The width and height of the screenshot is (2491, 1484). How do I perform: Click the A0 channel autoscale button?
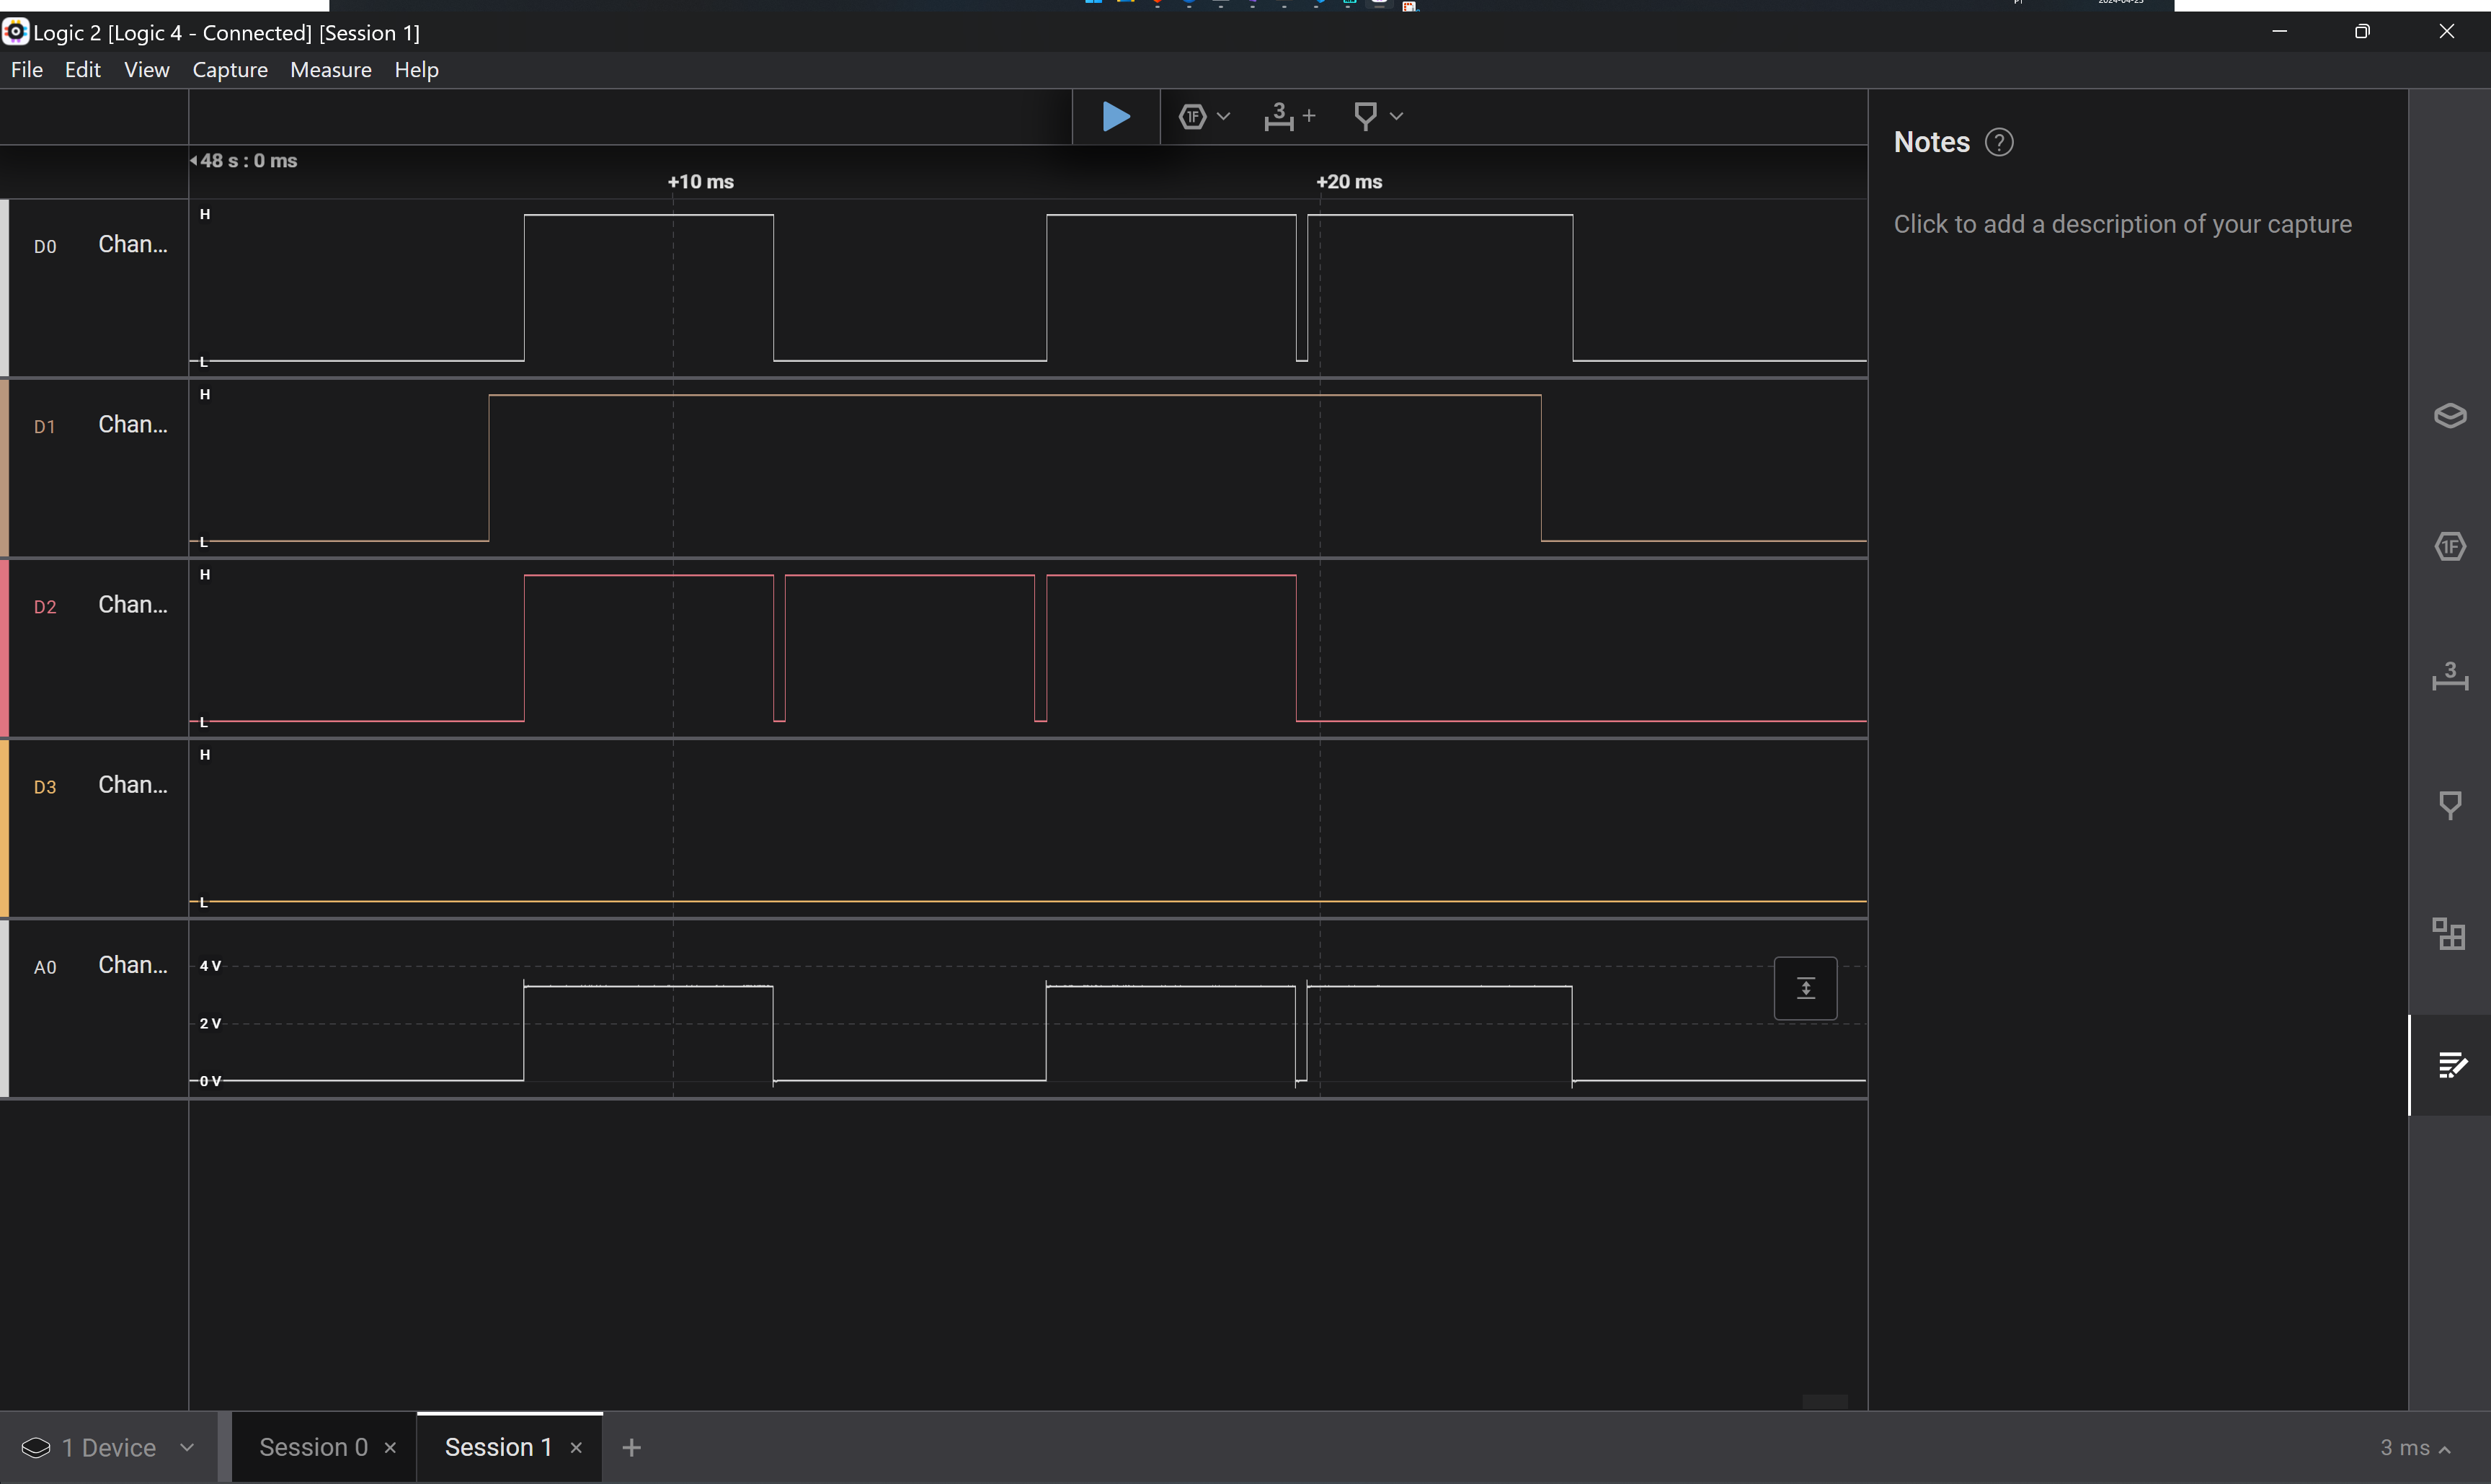pyautogui.click(x=1805, y=989)
